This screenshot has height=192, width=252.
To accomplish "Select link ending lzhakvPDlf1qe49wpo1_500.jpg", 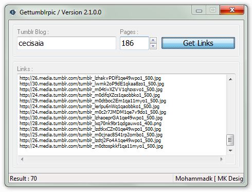I will point(90,78).
